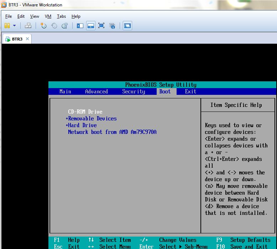The height and width of the screenshot is (249, 277).
Task: Click the PhoenixBIOS Setup Utility title
Action: click(161, 85)
